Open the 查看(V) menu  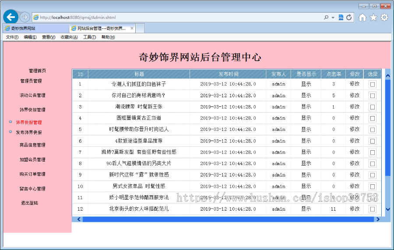tap(49, 37)
